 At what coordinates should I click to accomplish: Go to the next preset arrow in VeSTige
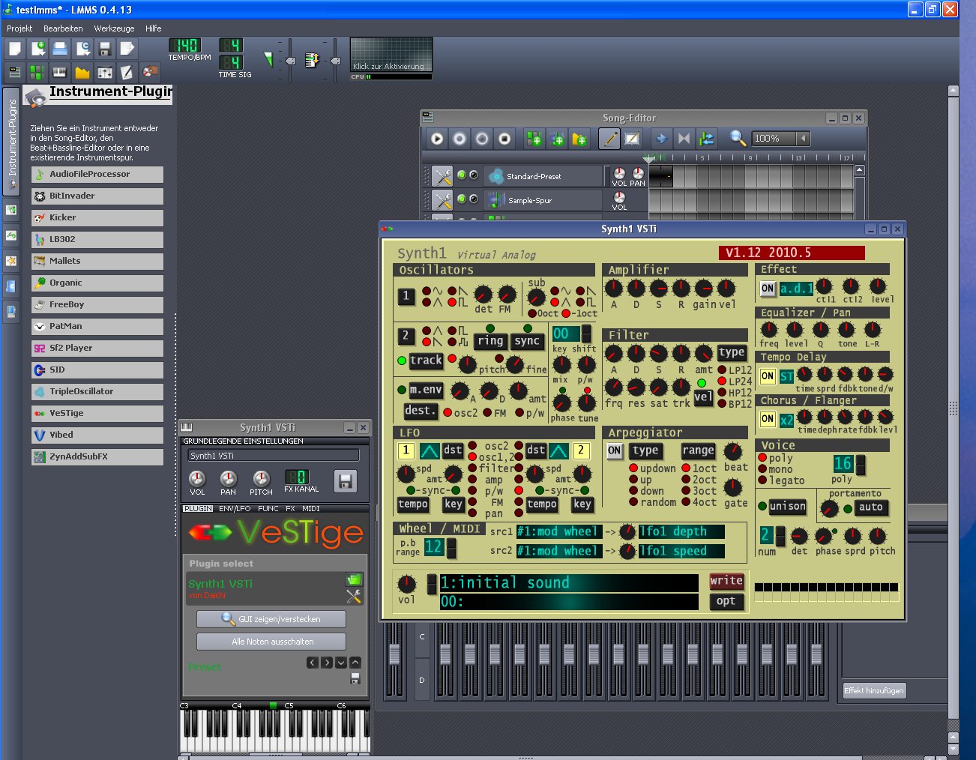[327, 663]
